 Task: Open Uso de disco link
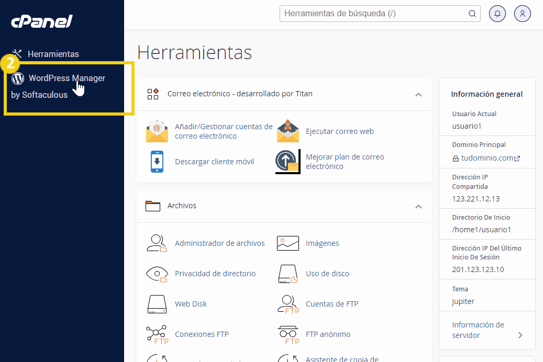pos(327,274)
